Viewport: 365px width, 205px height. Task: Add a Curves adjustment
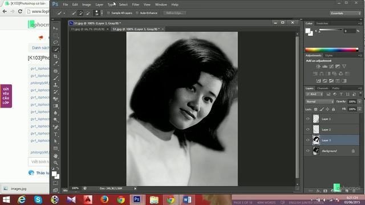tap(331, 67)
